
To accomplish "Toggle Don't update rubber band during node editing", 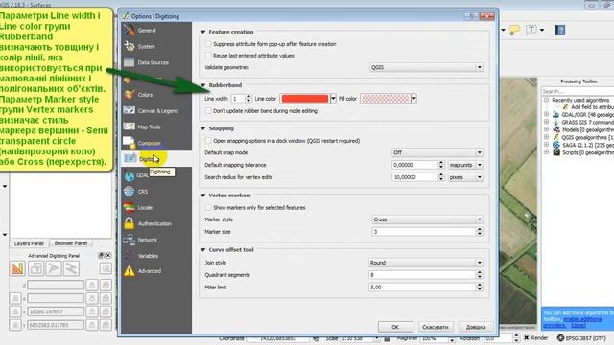I will click(x=208, y=111).
